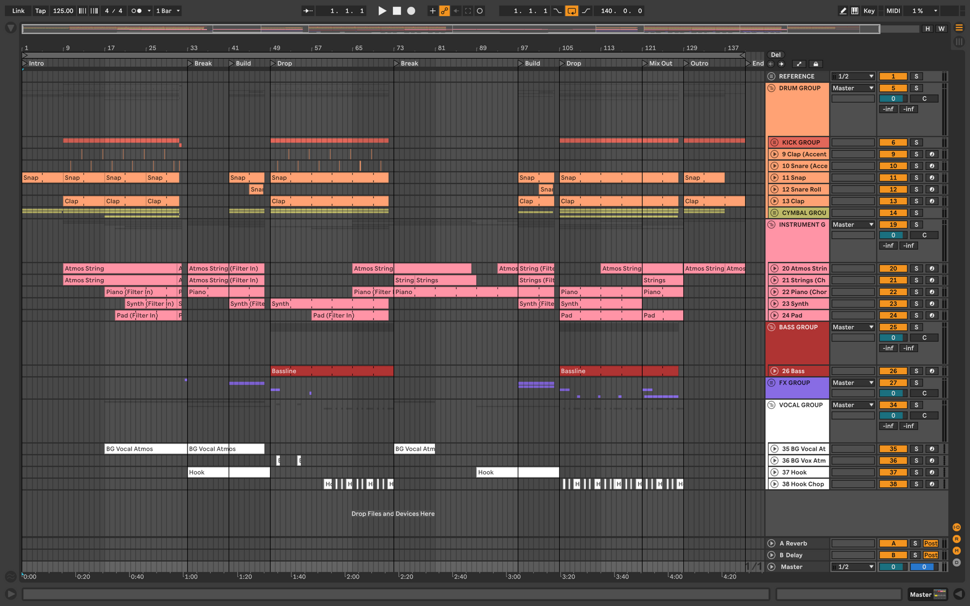Unfold the KICK GROUP track
Screen dimensions: 970x606
774,143
